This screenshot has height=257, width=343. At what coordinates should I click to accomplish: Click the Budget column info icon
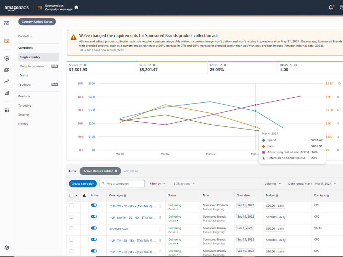[x=277, y=196]
